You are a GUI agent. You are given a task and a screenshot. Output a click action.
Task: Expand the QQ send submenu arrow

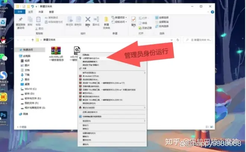[x=145, y=107]
